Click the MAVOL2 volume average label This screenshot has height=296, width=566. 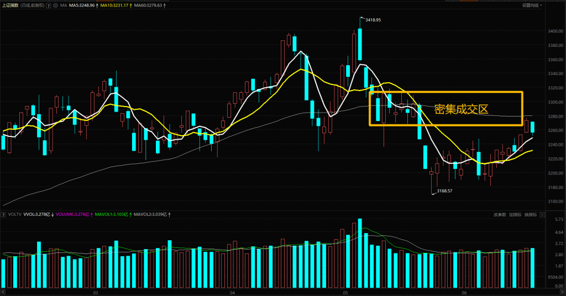coord(153,214)
